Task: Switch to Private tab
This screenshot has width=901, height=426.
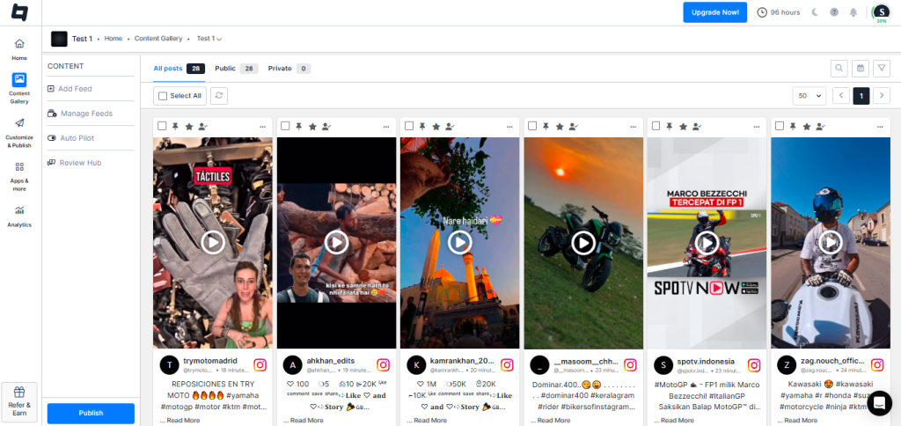Action: pos(289,69)
